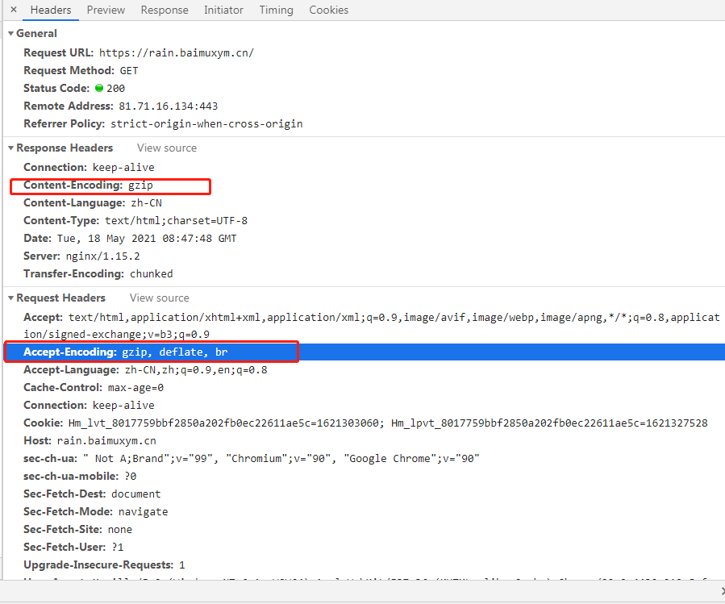Collapse the General section

[x=10, y=33]
